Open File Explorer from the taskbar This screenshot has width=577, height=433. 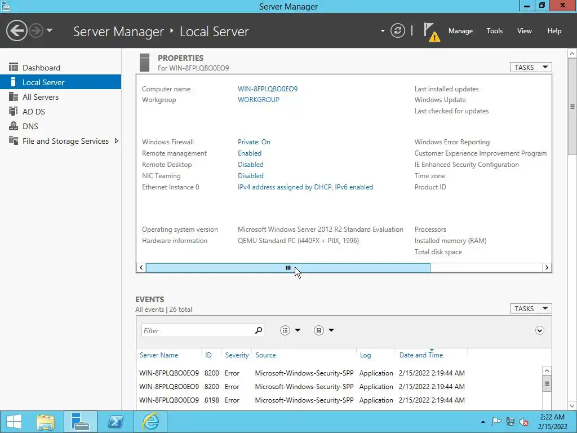click(x=46, y=422)
